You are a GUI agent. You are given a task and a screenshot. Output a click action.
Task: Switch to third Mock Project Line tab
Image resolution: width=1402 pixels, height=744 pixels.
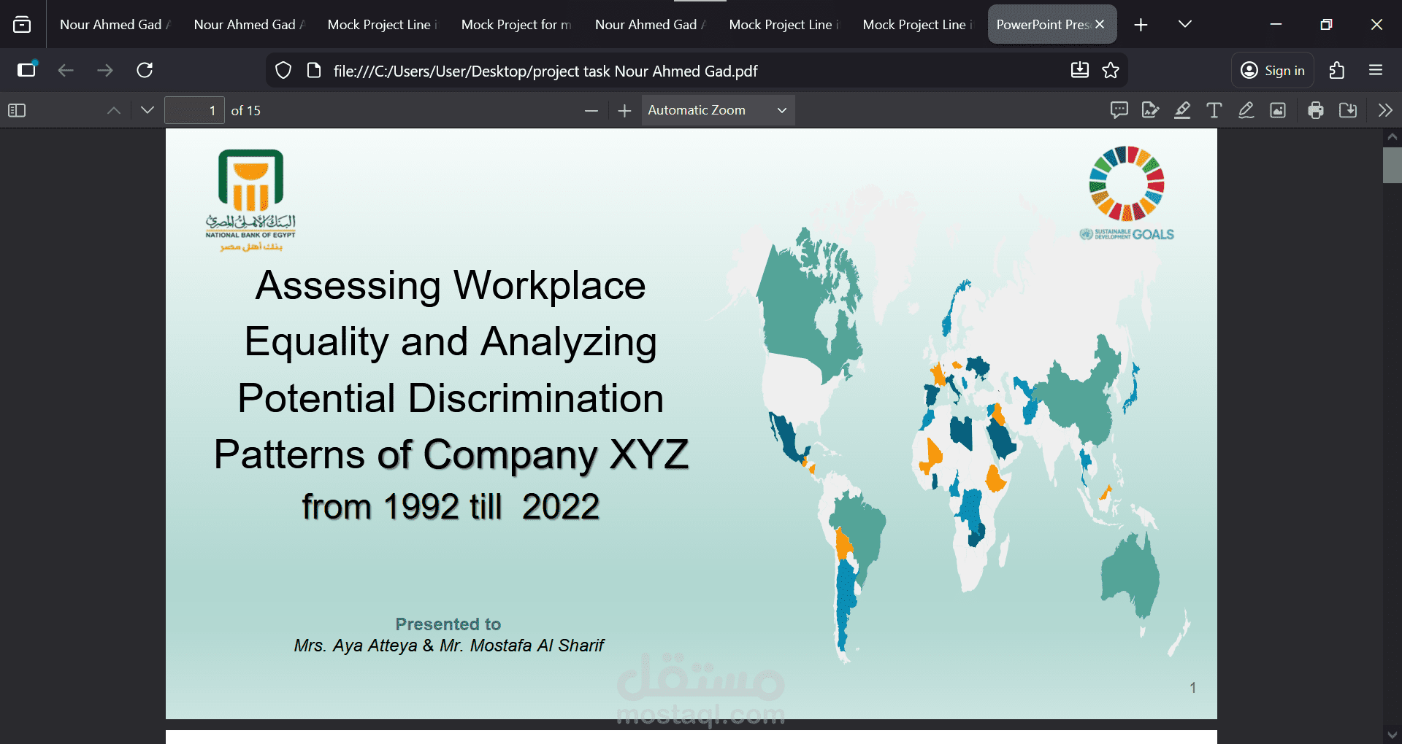918,25
